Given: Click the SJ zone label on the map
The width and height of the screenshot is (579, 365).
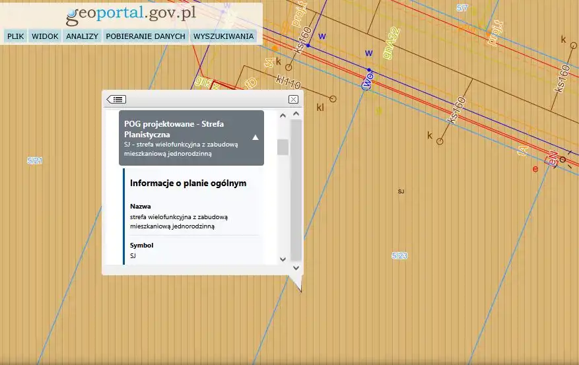Looking at the screenshot, I should coord(401,191).
